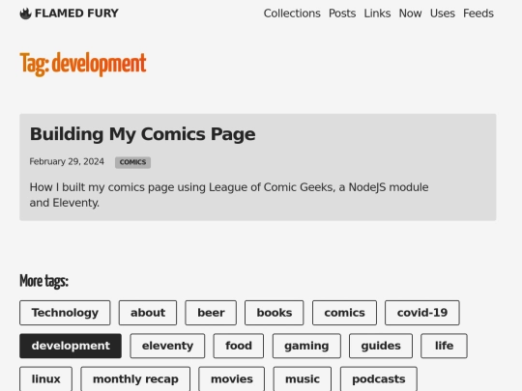Viewport: 522px width, 391px height.
Task: Choose the beer tag
Action: [x=211, y=313]
